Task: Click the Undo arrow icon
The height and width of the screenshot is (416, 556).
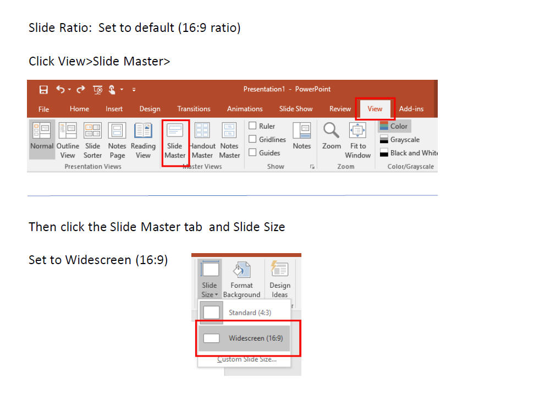Action: pos(60,89)
